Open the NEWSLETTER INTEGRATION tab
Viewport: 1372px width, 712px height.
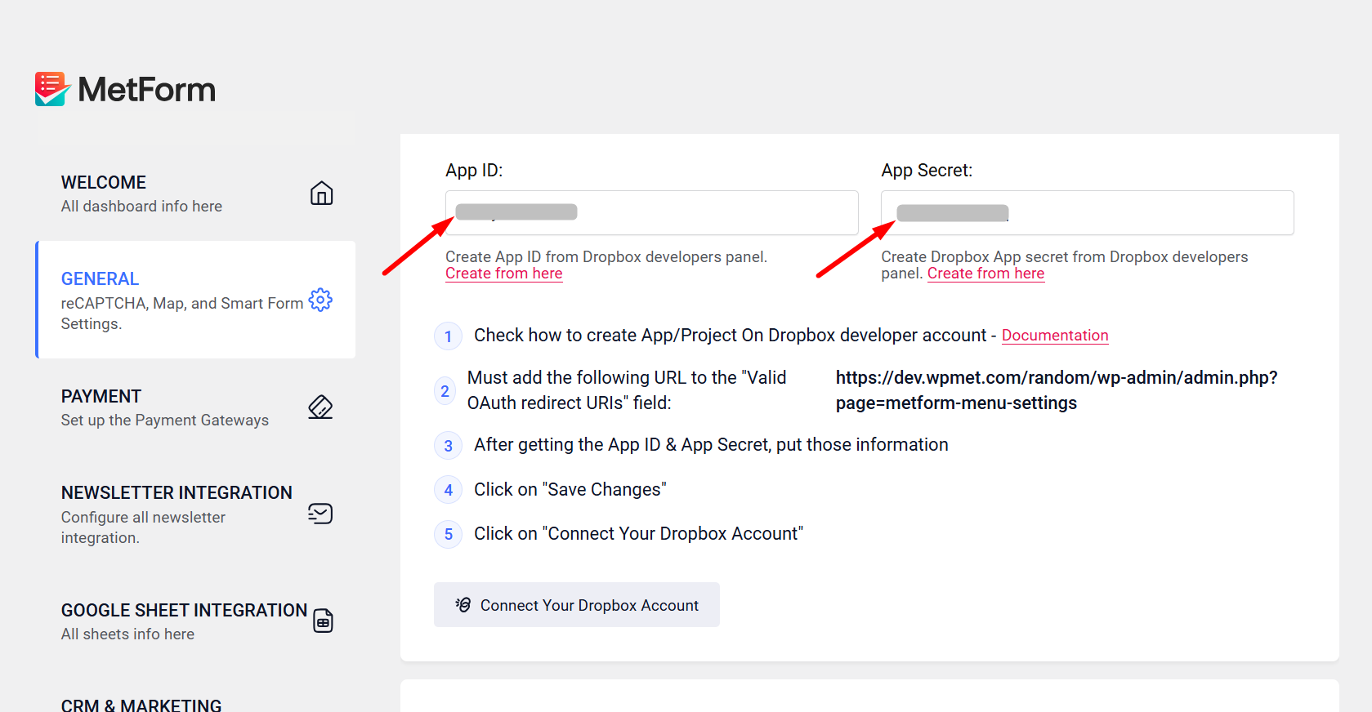(196, 514)
